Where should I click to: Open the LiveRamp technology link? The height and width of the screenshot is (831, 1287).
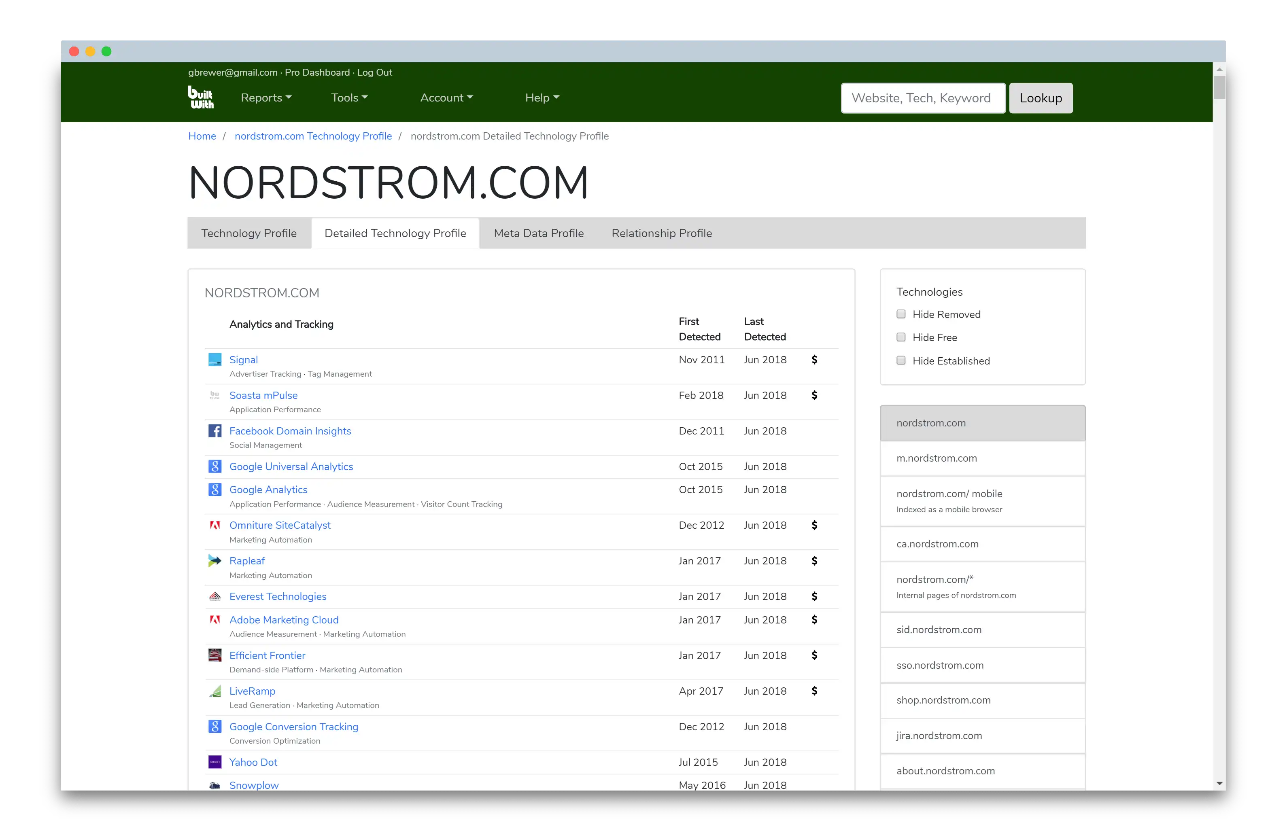252,691
